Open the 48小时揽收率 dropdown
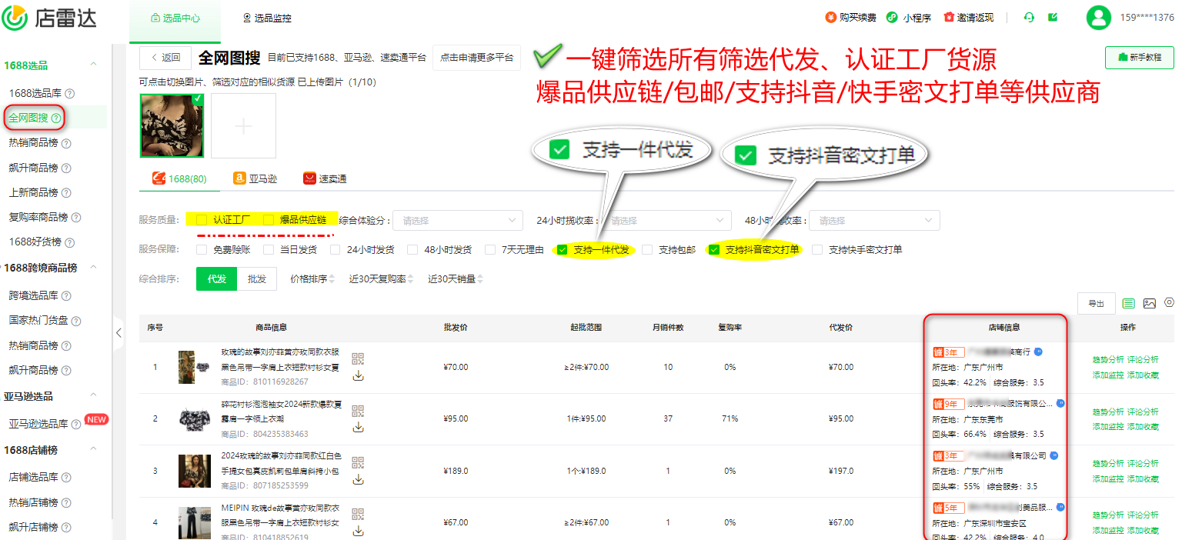The height and width of the screenshot is (540, 1182). coord(874,220)
